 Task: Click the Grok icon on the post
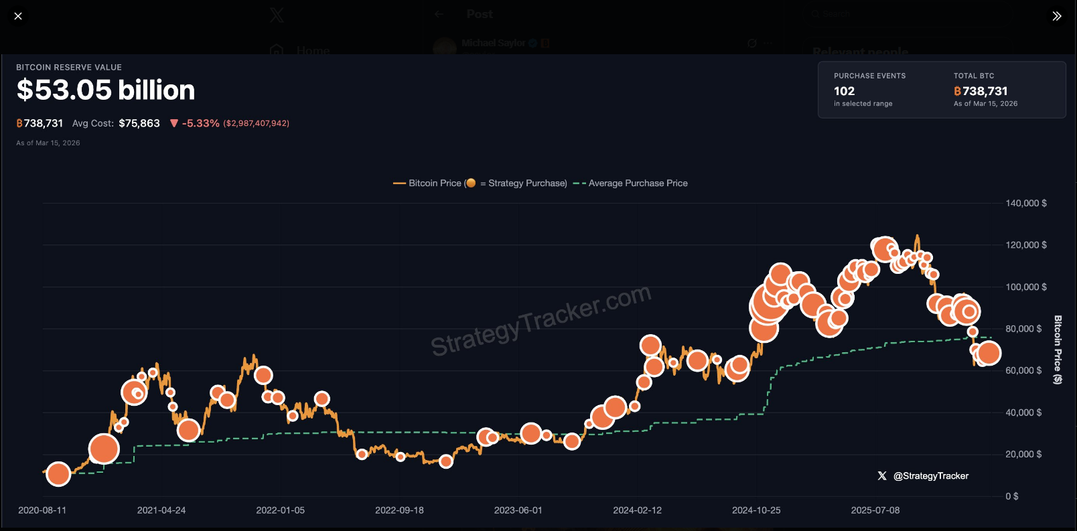click(752, 44)
